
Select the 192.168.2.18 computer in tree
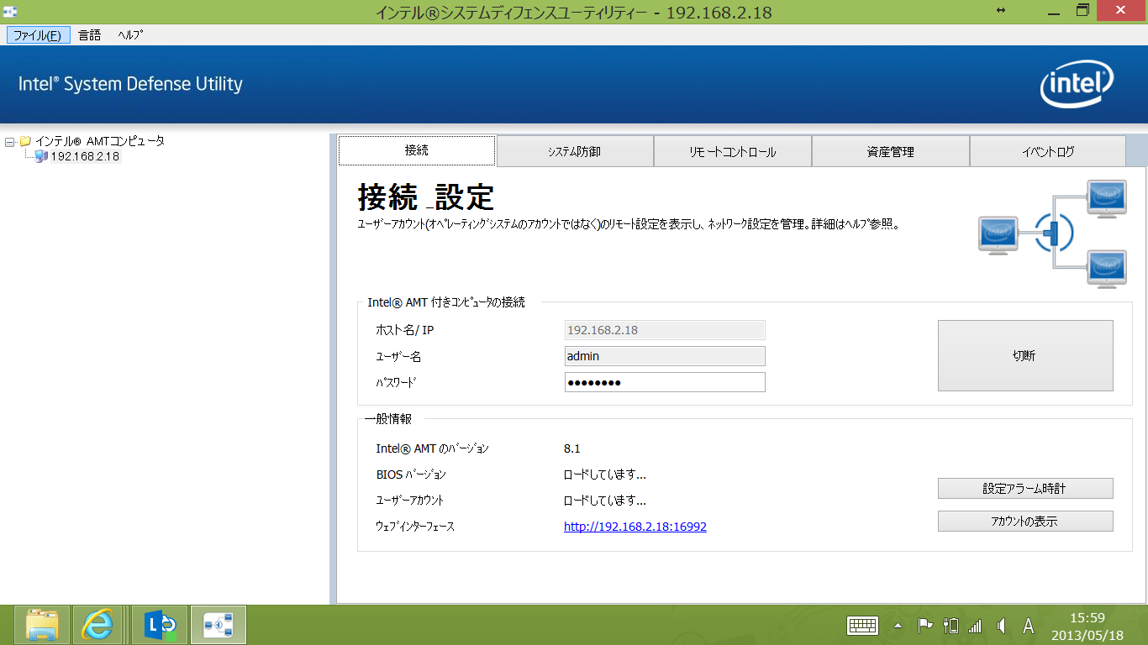(x=85, y=157)
